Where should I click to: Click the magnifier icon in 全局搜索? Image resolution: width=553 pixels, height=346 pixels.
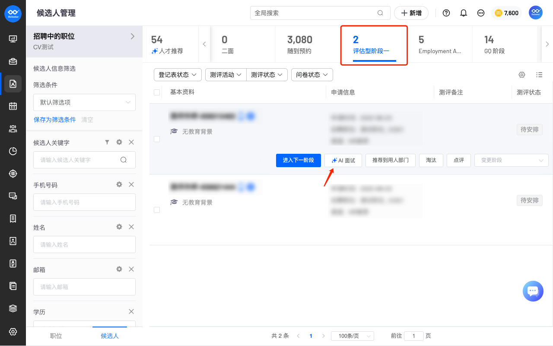(380, 13)
